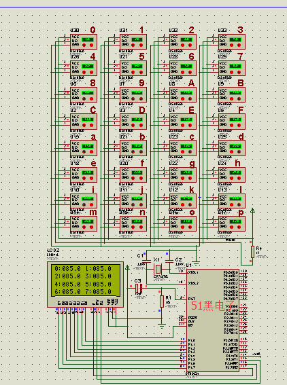
Task: Click the left red button on sensor e
Action: [84, 179]
